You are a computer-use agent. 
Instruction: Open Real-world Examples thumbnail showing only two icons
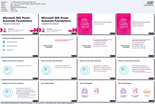tap(97, 91)
